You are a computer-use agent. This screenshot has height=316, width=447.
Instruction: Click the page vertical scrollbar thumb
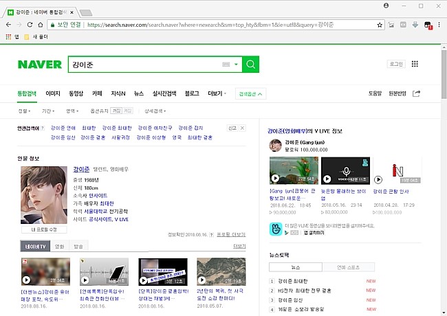(x=444, y=75)
